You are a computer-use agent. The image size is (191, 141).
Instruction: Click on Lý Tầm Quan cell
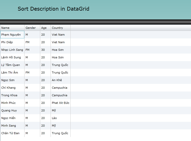[12, 65]
